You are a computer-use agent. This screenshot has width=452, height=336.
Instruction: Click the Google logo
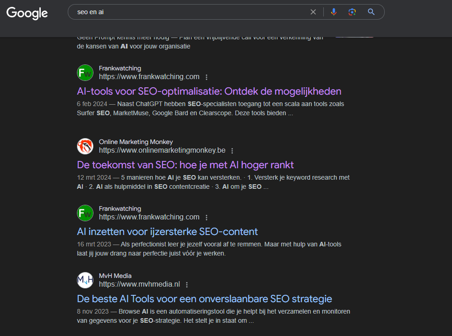click(27, 13)
